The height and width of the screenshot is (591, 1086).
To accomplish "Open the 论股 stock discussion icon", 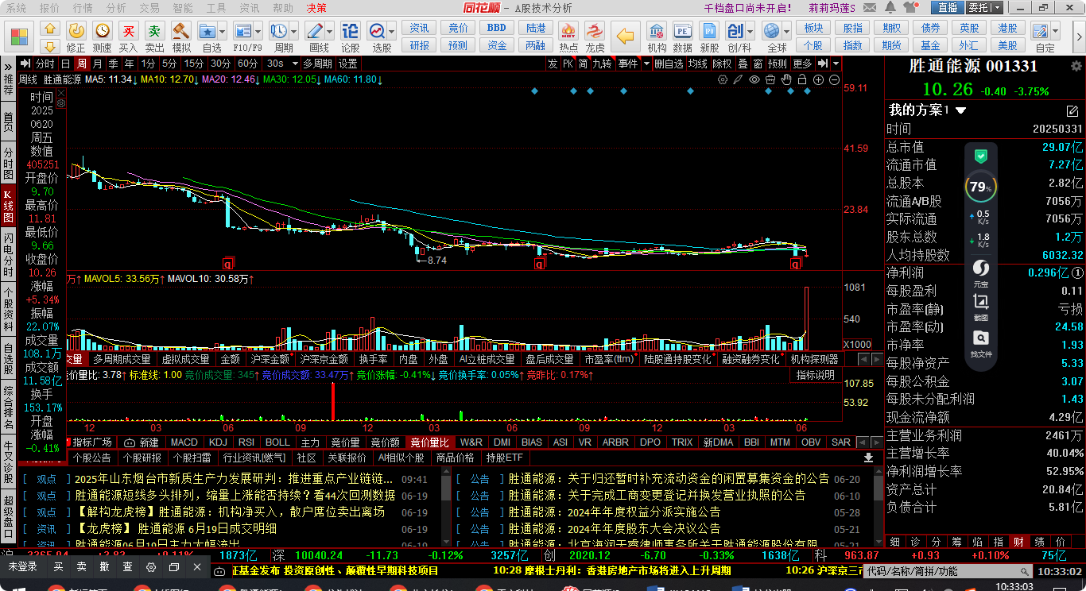I will click(x=350, y=31).
